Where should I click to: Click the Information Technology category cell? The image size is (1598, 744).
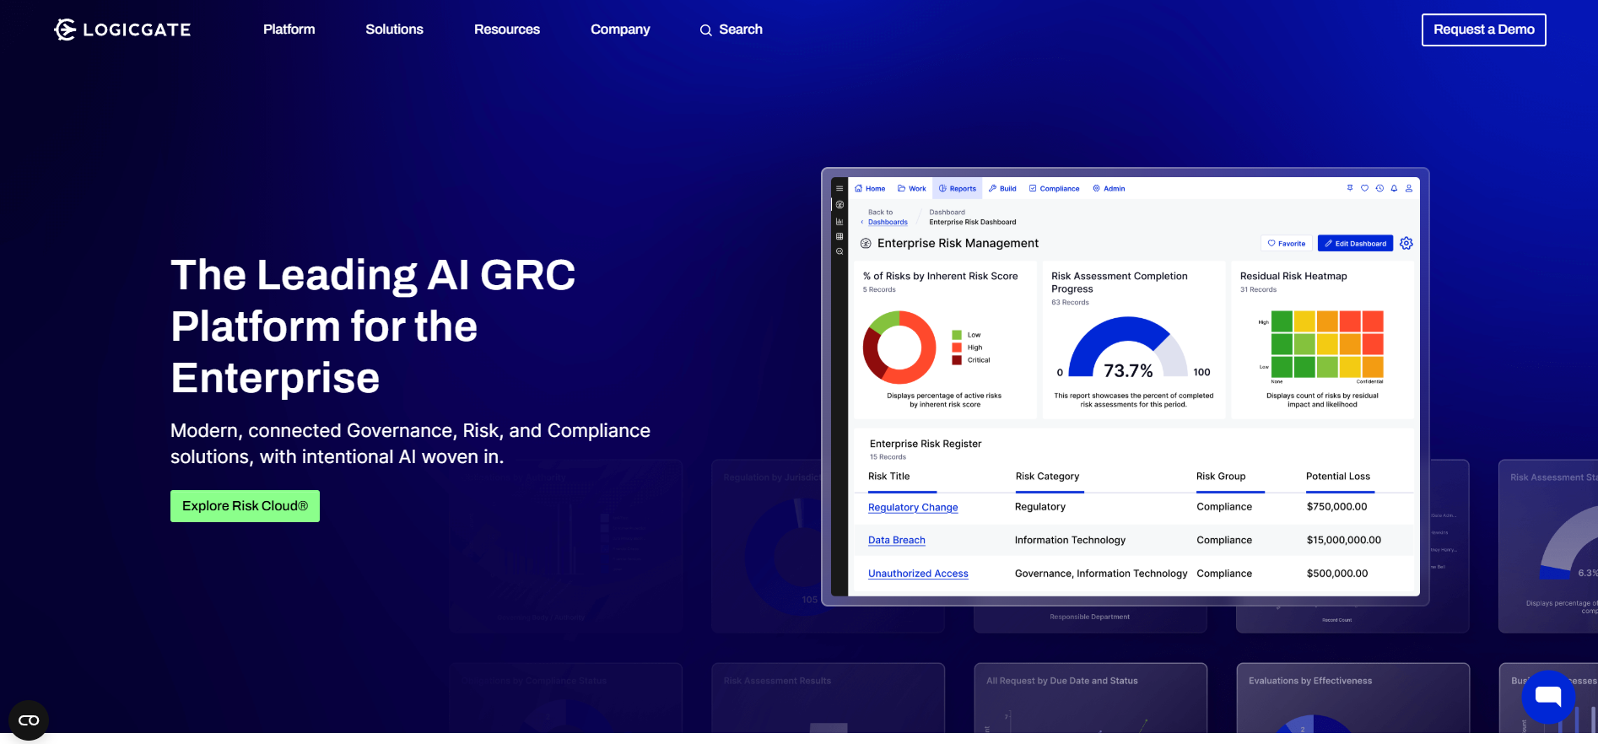1070,540
